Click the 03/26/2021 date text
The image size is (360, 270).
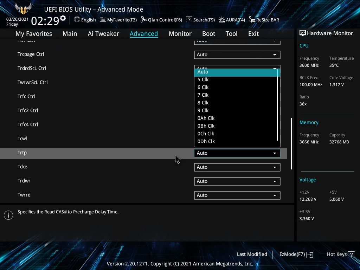(x=17, y=19)
